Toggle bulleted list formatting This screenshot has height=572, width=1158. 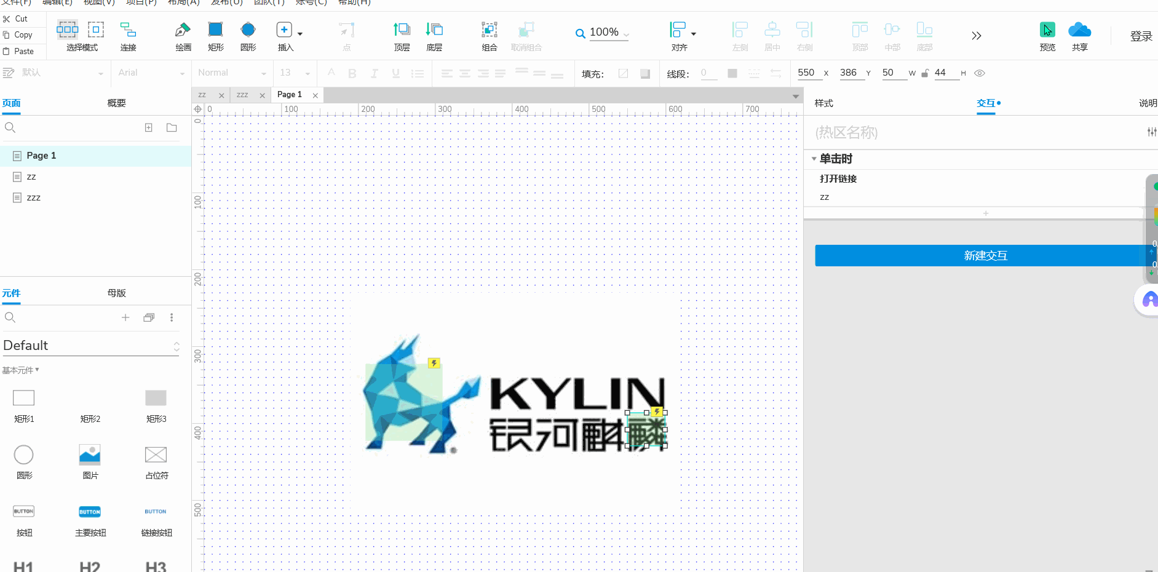coord(418,74)
